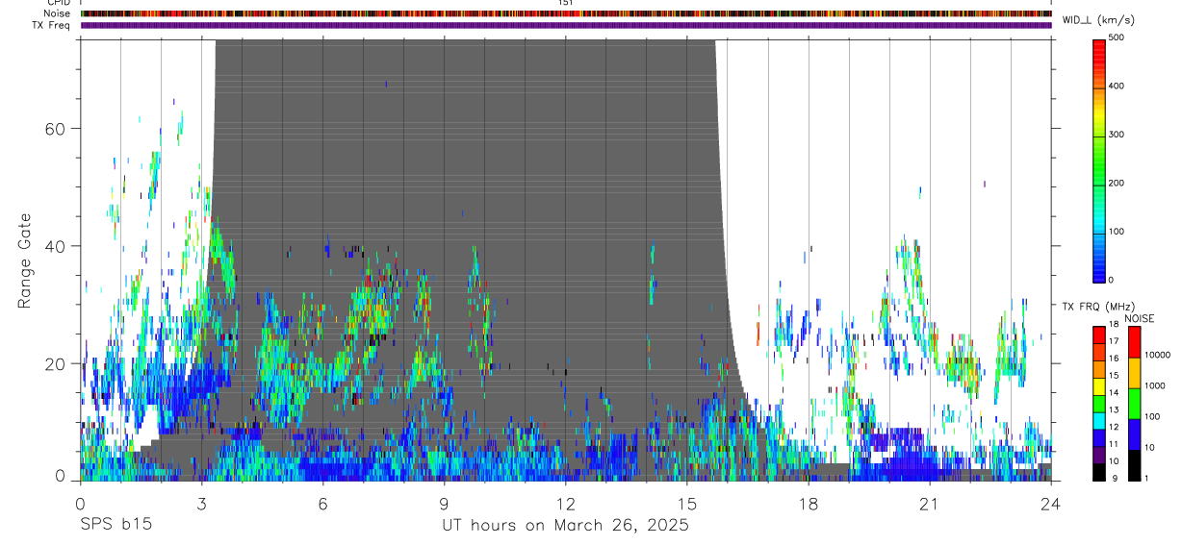Click the 18 label on TX FRQ legend
The image size is (1182, 545).
[x=1114, y=324]
